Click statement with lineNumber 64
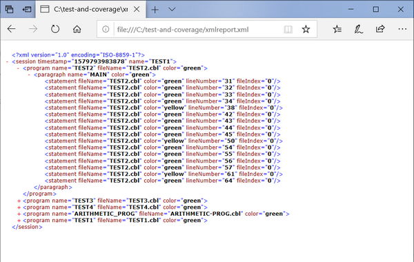414x262 pixels. pos(162,181)
